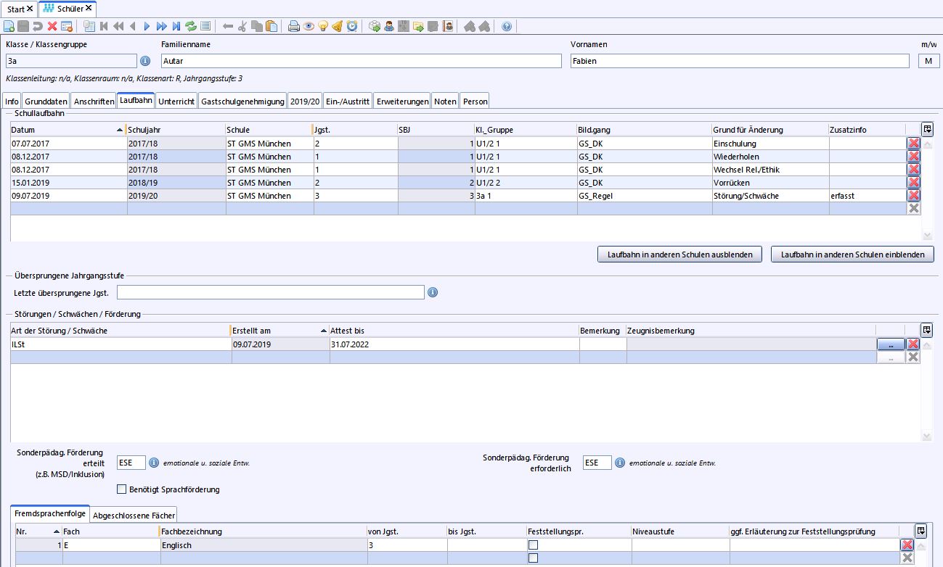Click ellipsis button in ILSt row

pos(891,344)
